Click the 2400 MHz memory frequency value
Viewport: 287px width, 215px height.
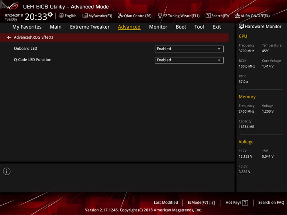(x=246, y=111)
